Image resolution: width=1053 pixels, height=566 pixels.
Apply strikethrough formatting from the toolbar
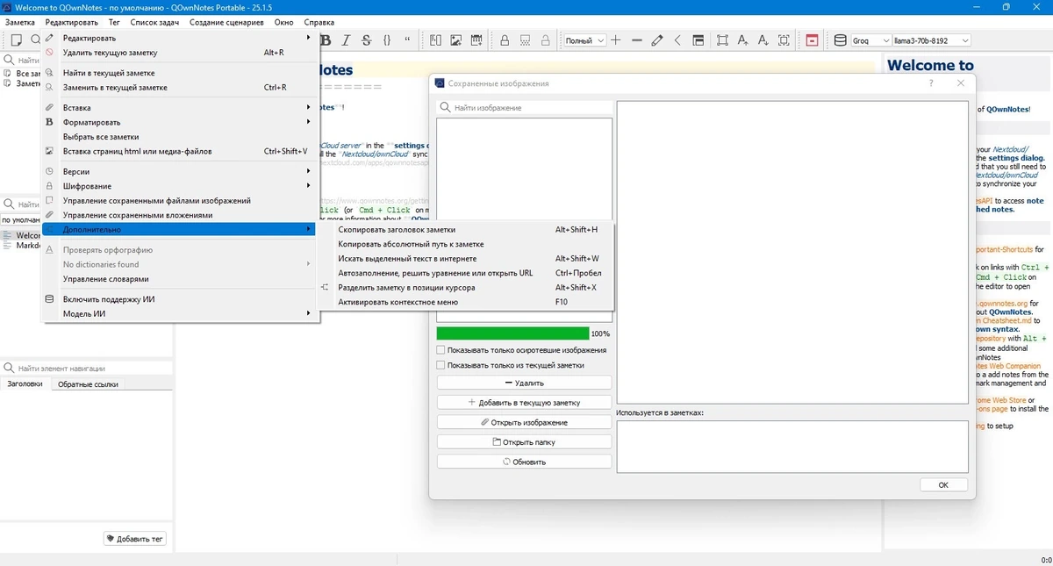coord(366,40)
